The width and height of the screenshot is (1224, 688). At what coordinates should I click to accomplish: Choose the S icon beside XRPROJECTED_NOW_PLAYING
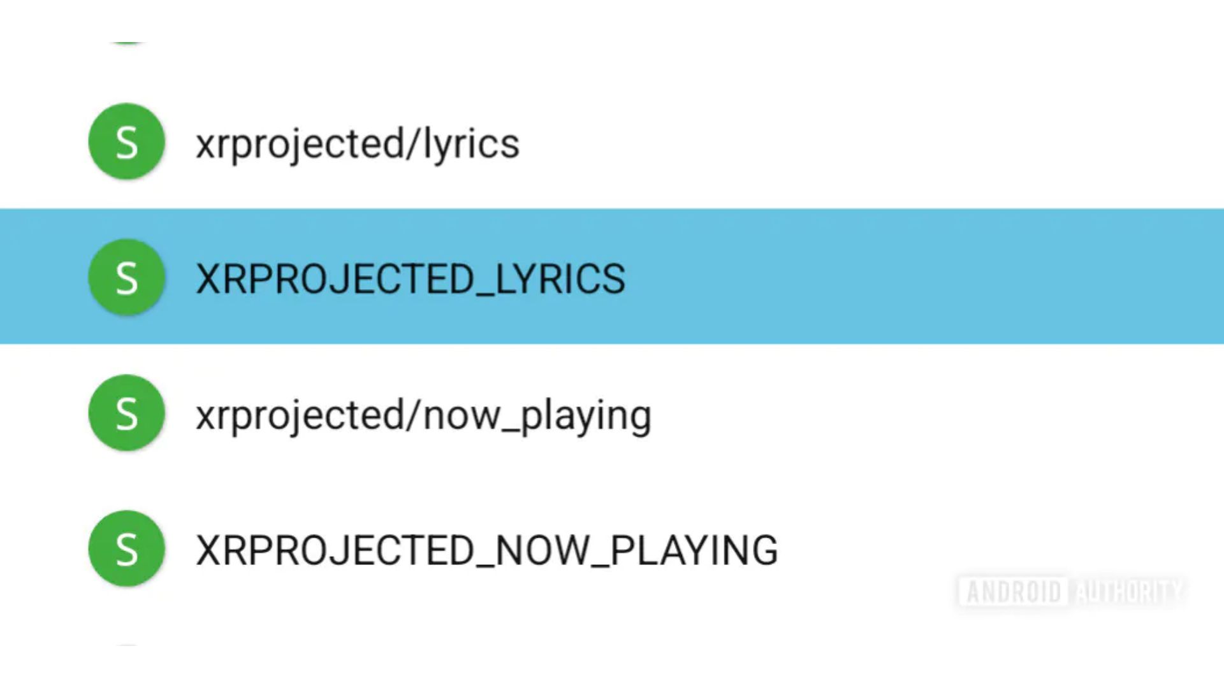pos(126,548)
